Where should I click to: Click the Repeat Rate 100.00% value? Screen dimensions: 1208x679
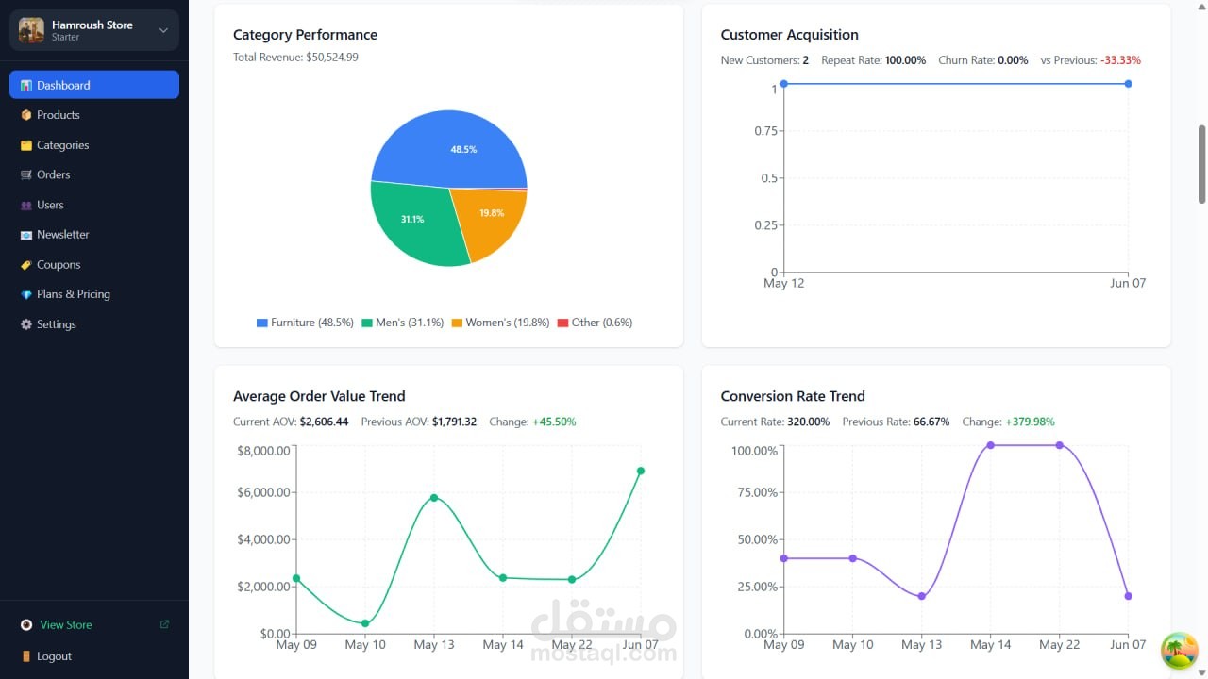905,60
